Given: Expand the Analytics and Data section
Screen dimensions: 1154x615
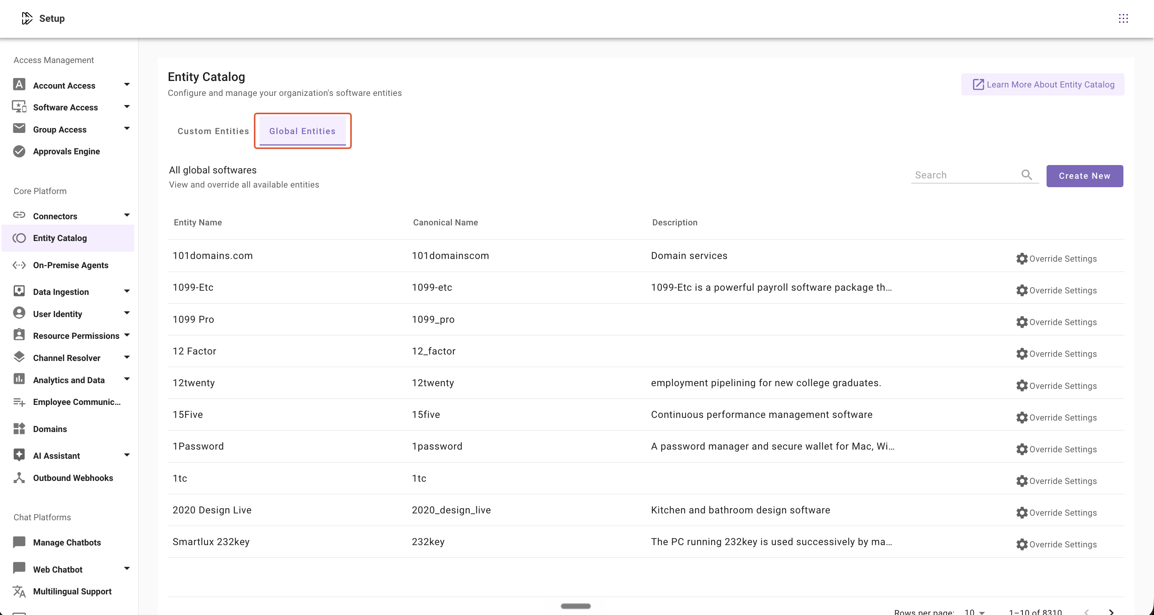Looking at the screenshot, I should click(127, 379).
